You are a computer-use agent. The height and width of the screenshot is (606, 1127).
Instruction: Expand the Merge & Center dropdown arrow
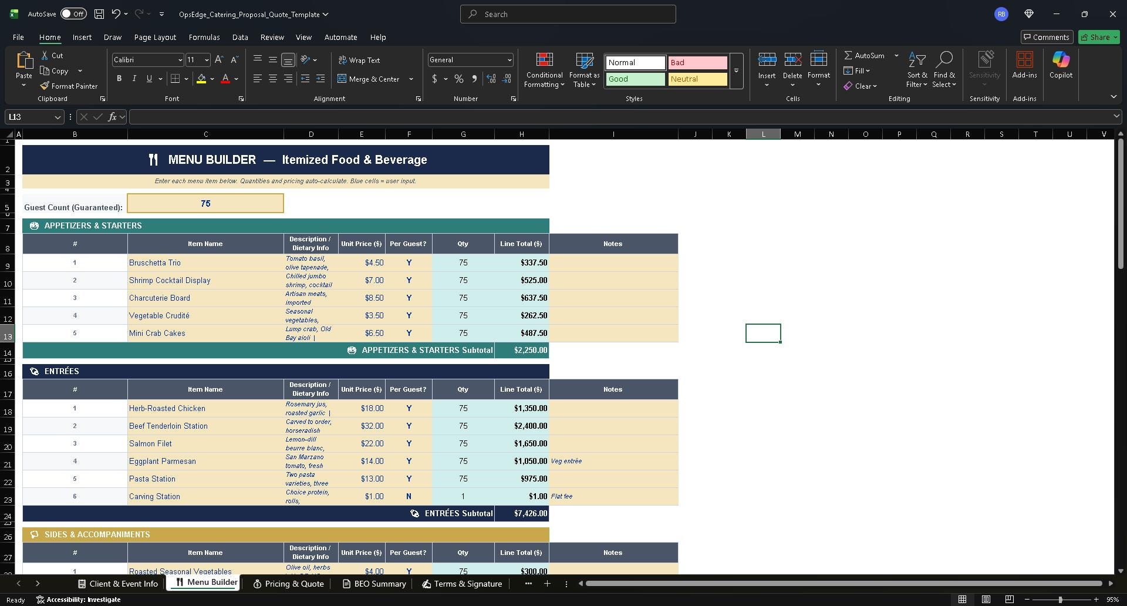(411, 79)
